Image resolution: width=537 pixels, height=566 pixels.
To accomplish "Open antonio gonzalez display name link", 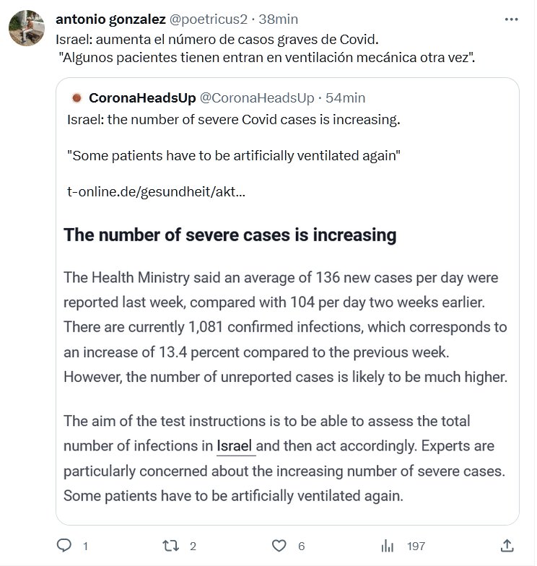I will pos(110,19).
